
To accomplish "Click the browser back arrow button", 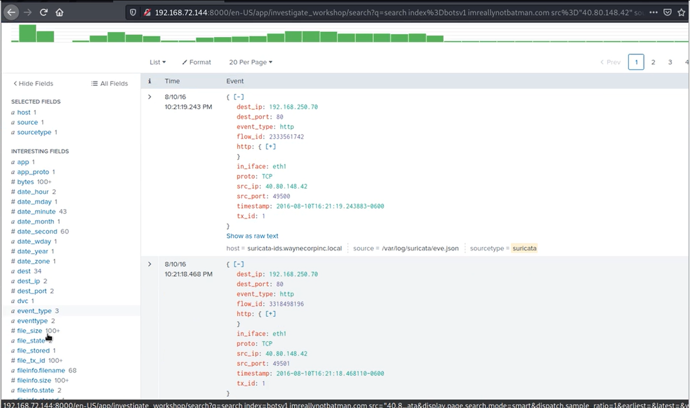I will (x=11, y=12).
